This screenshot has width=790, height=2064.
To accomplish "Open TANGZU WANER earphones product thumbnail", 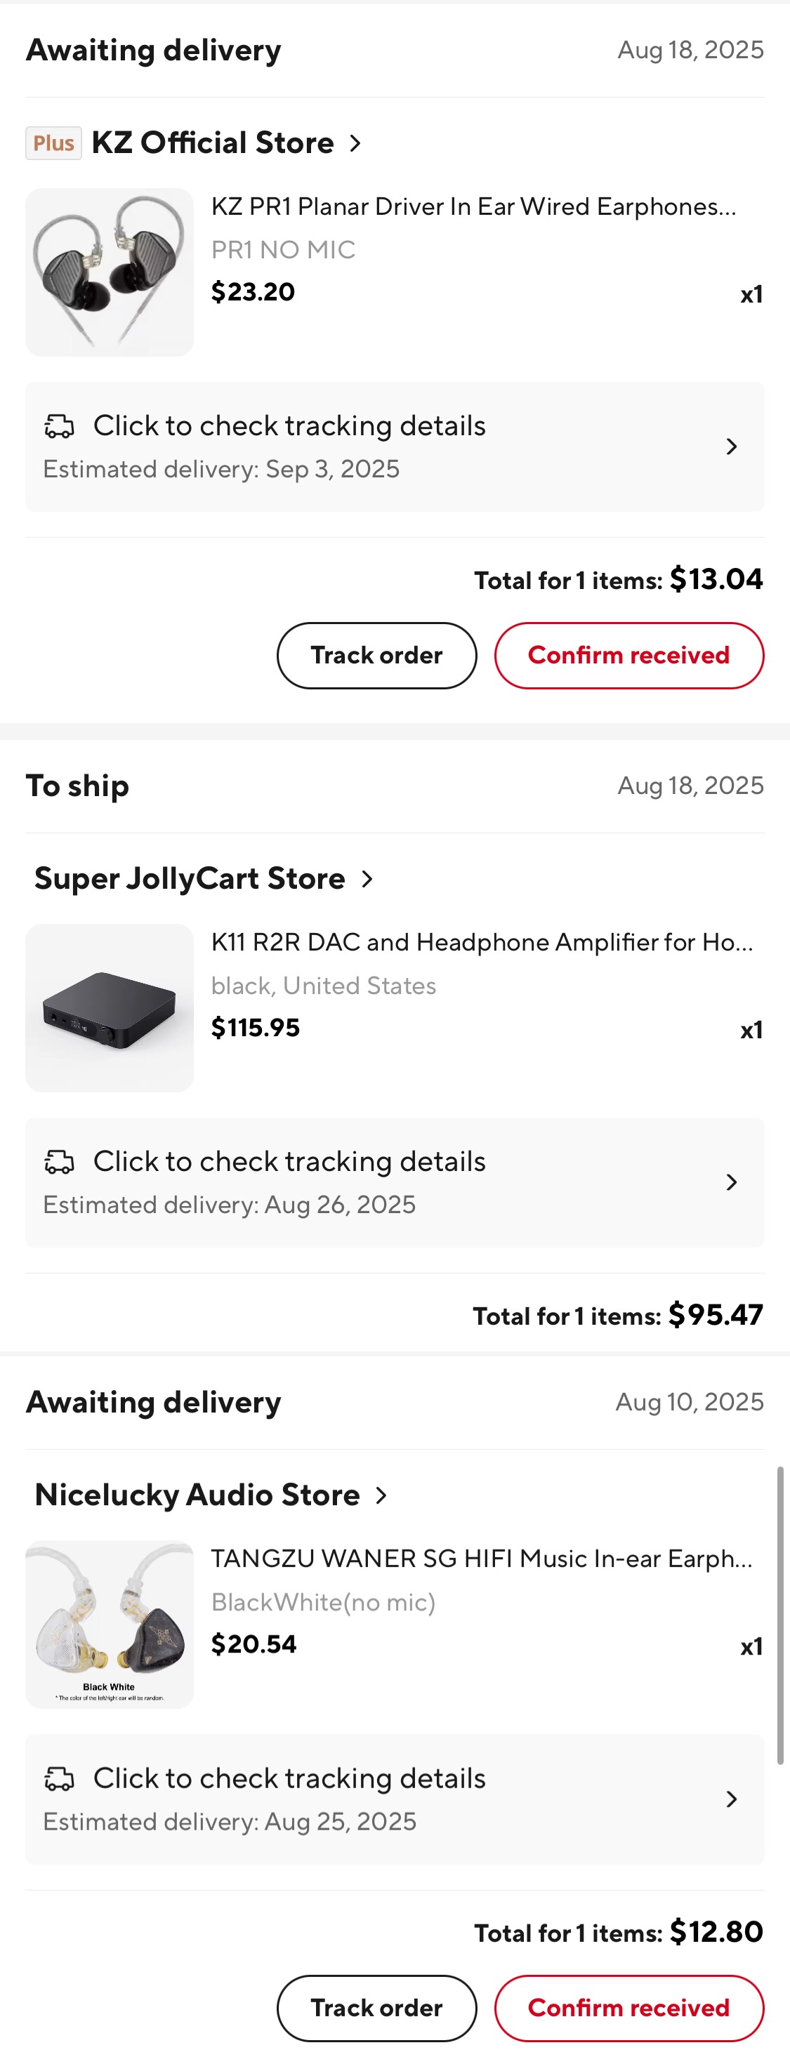I will point(110,1625).
